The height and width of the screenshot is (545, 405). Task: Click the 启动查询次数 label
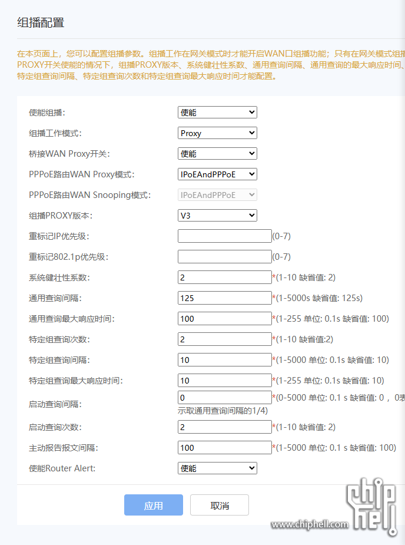[55, 427]
